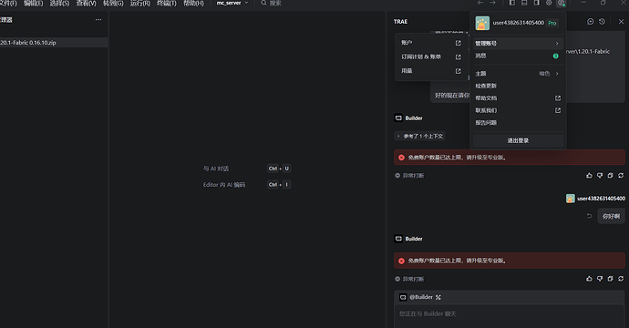Viewport: 629px width, 328px height.
Task: Retry the first Builder response
Action: tap(621, 176)
